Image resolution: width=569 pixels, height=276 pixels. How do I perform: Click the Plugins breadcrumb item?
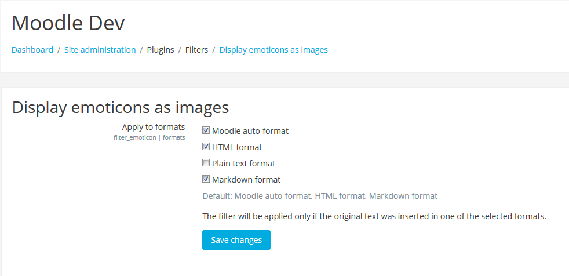(x=161, y=50)
